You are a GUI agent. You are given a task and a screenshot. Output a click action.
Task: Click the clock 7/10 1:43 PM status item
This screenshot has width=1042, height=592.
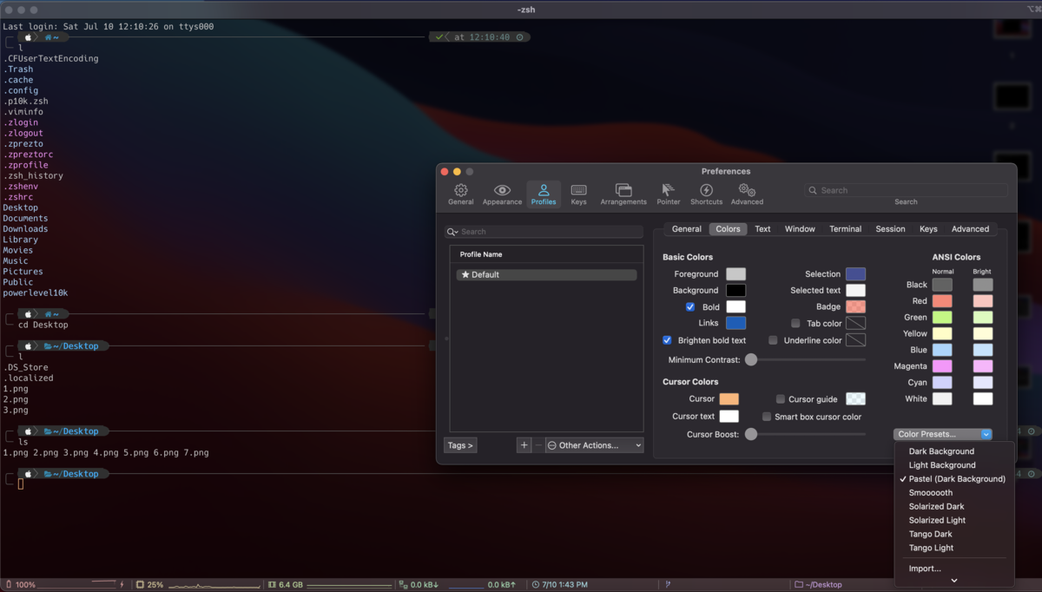coord(560,585)
